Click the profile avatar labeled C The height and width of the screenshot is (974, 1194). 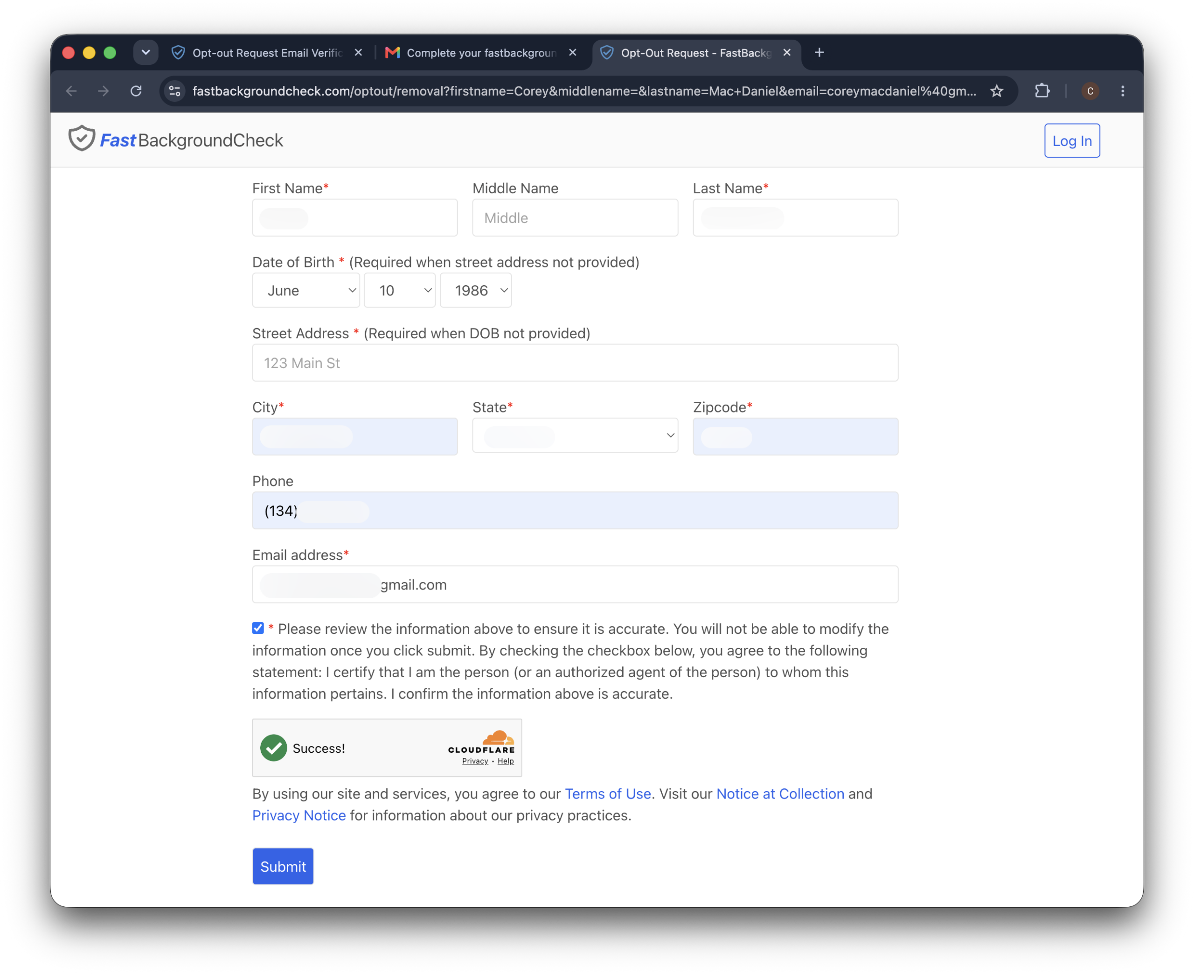(1090, 91)
